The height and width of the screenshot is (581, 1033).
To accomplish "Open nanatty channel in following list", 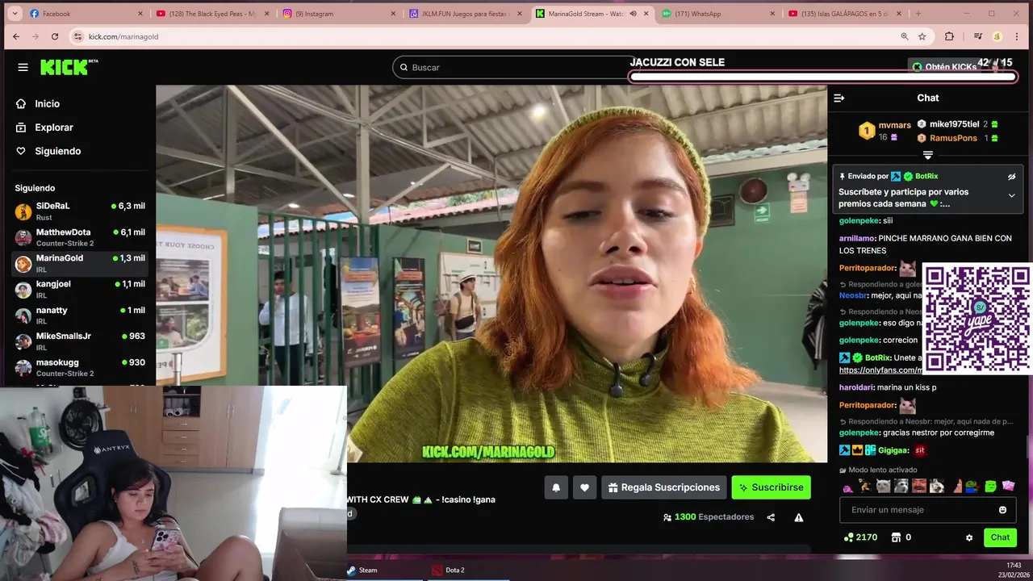I will click(79, 315).
